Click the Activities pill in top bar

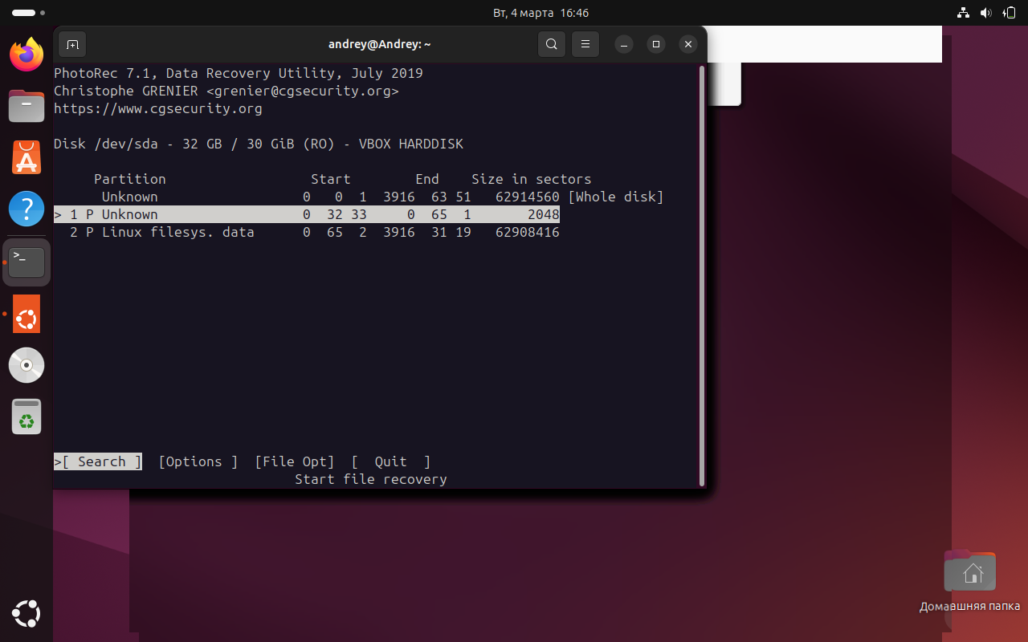[x=29, y=13]
